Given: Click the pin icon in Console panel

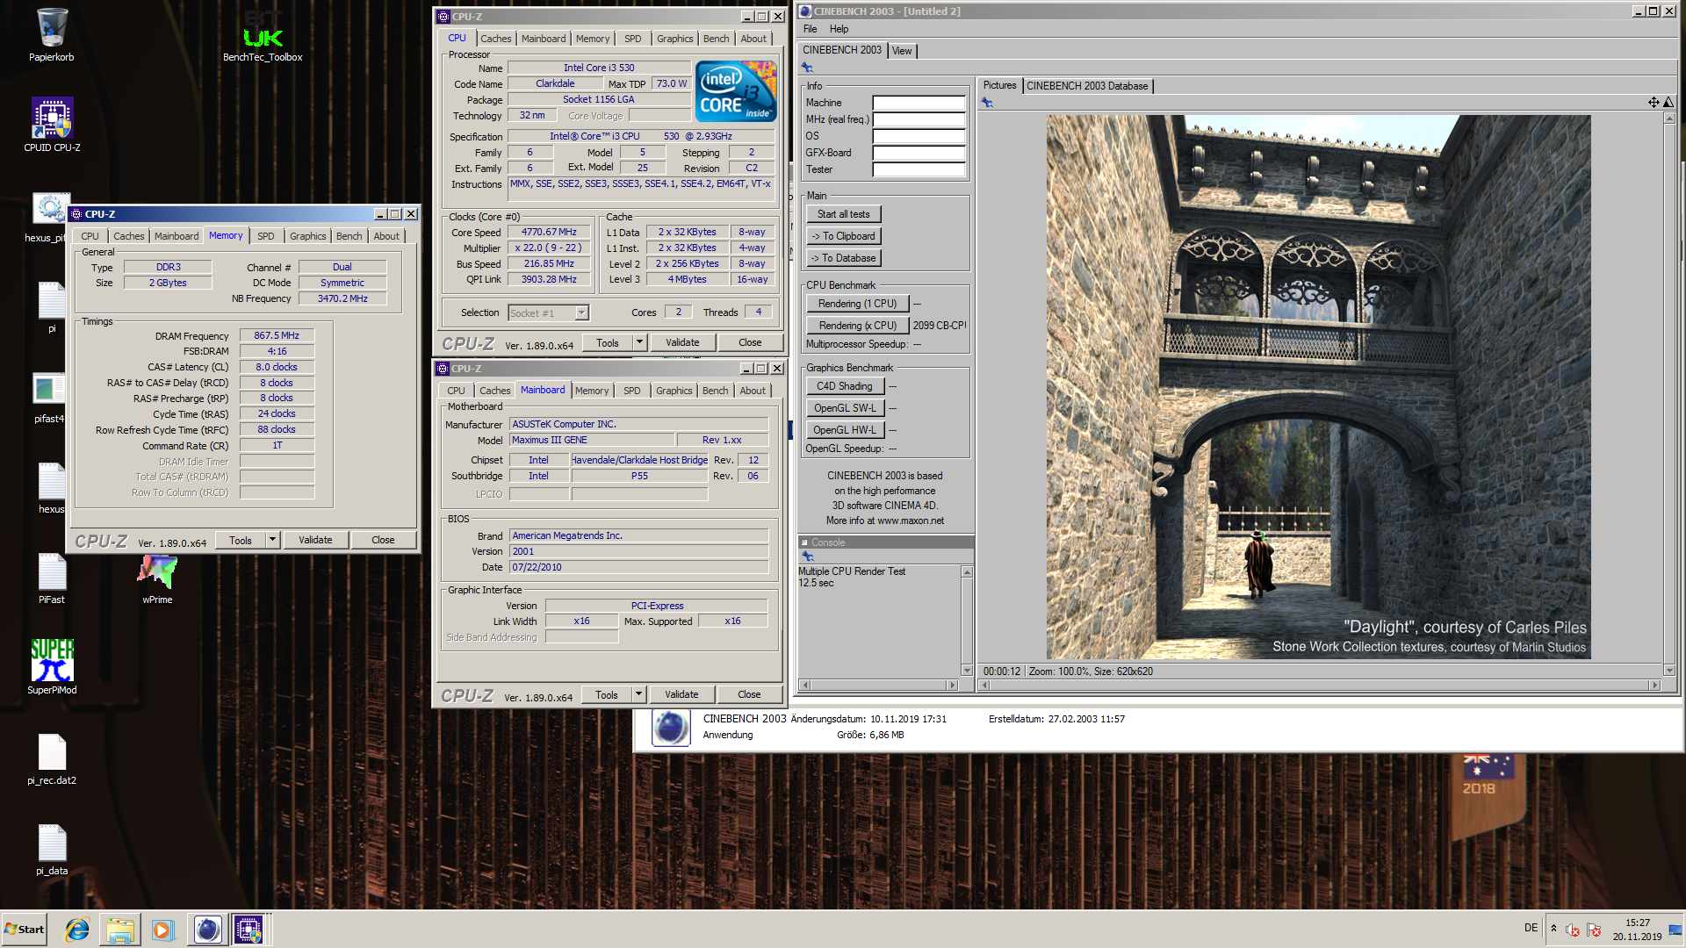Looking at the screenshot, I should click(x=808, y=557).
